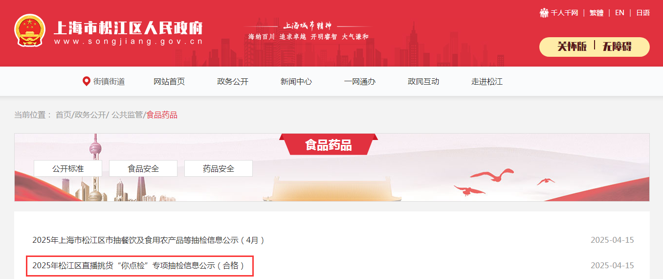Image resolution: width=663 pixels, height=279 pixels.
Task: Open 政民互动 navigation item
Action: pos(423,82)
